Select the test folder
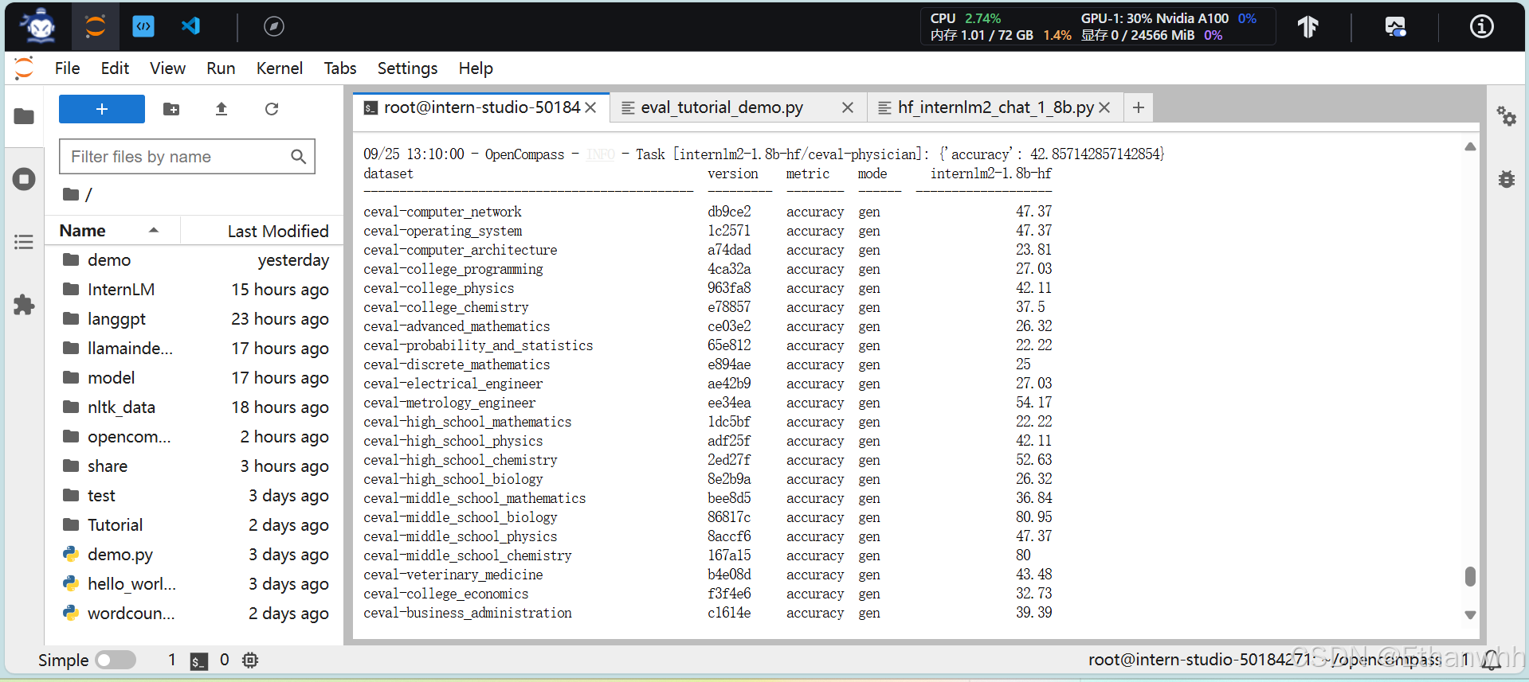1529x682 pixels. 194,496
